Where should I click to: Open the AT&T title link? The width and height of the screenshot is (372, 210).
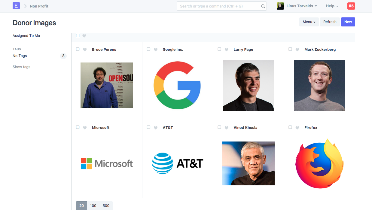tap(168, 128)
